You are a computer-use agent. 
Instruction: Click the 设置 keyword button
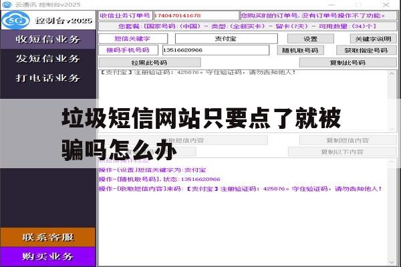311,39
